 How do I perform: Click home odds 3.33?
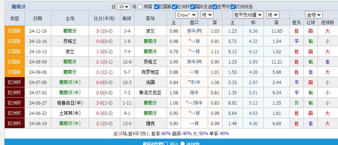tap(232, 83)
